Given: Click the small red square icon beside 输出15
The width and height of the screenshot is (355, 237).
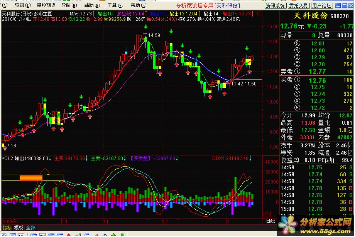Looking at the screenshot, I should (x=259, y=14).
